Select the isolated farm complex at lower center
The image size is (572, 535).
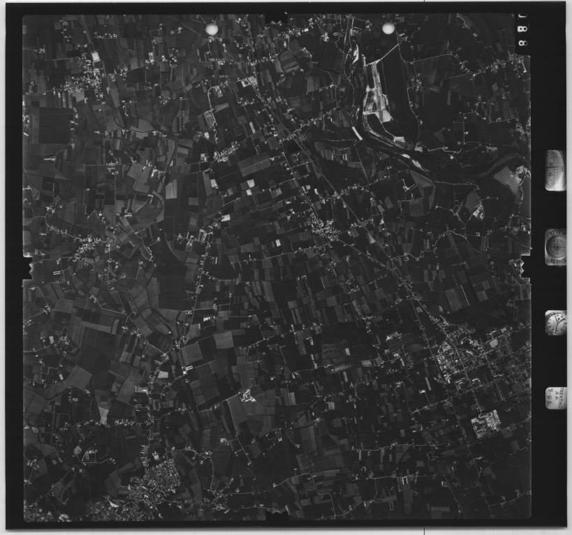coord(247,397)
